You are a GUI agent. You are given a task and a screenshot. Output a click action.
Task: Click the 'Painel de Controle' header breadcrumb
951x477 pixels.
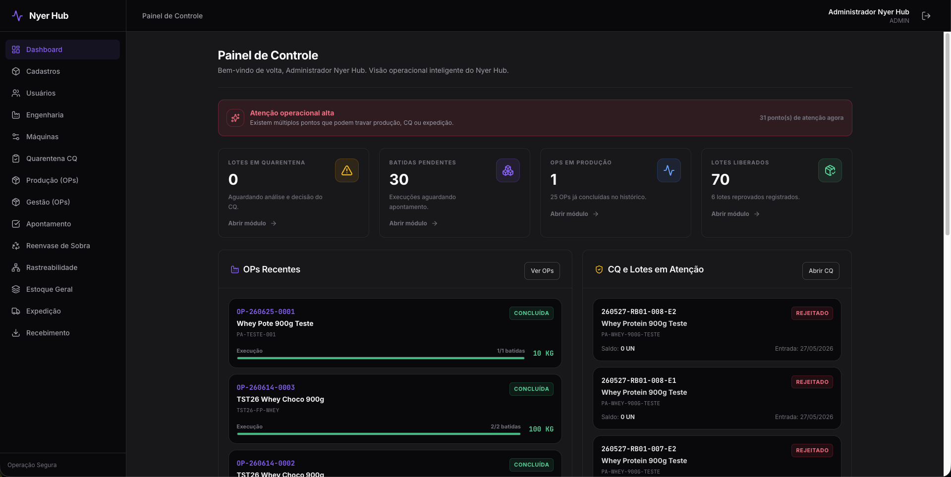pyautogui.click(x=172, y=16)
